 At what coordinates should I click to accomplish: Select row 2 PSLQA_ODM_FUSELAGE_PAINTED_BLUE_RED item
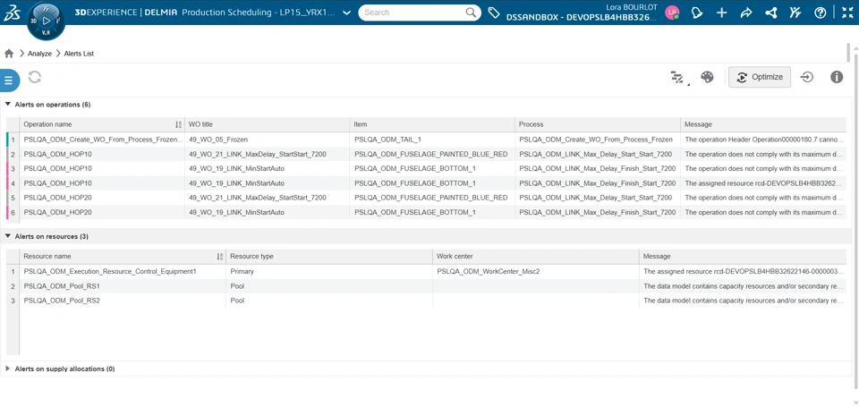(432, 154)
